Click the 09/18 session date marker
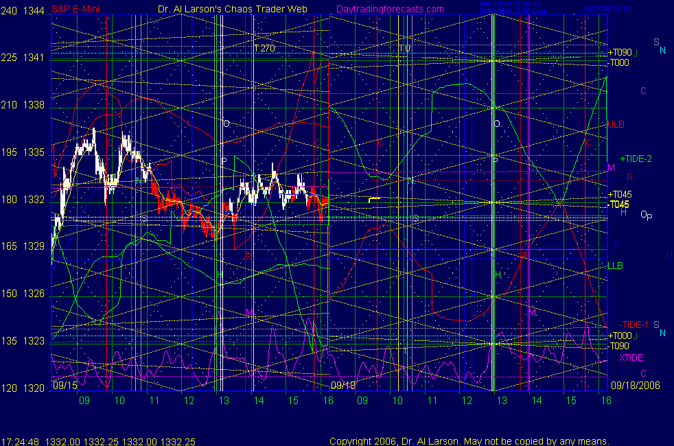This screenshot has height=446, width=674. 343,385
